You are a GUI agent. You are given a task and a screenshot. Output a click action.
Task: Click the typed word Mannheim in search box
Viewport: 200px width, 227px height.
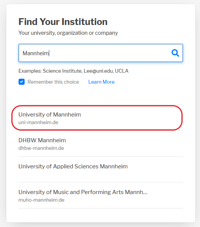[36, 53]
